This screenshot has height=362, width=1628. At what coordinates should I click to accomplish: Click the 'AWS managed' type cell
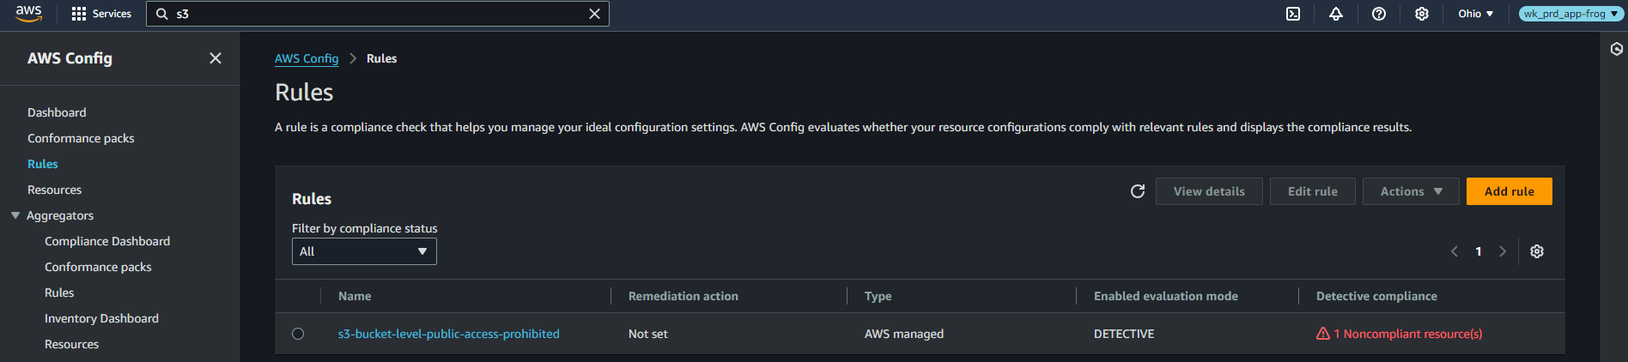tap(903, 334)
